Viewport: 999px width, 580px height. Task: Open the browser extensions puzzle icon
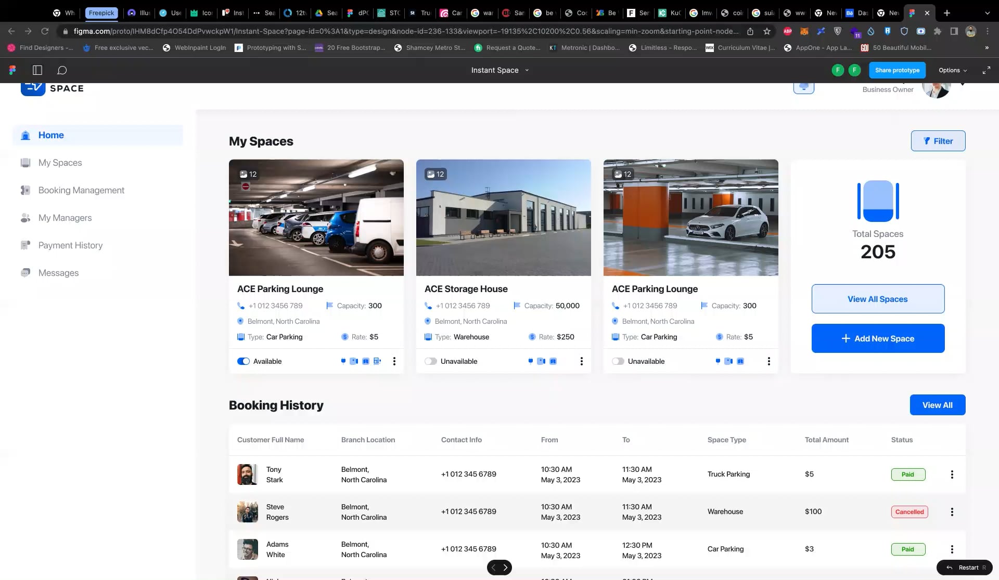click(938, 31)
